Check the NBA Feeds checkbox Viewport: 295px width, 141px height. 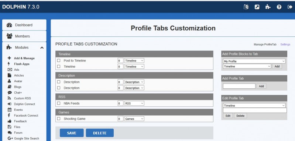pyautogui.click(x=59, y=103)
